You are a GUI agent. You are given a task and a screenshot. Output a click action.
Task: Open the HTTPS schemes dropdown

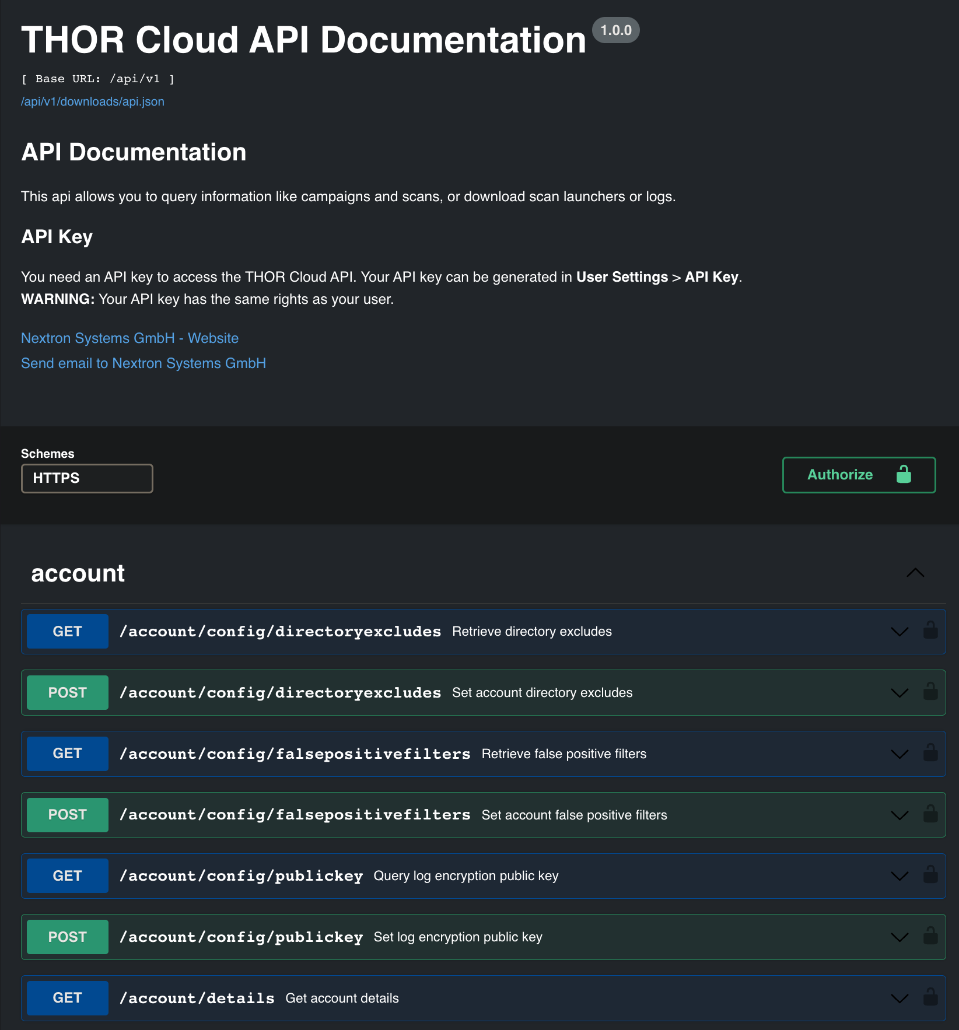tap(87, 478)
